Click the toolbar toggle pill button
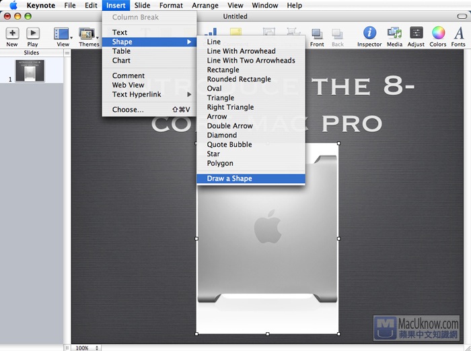Viewport: 471px width, 351px height. [x=462, y=16]
